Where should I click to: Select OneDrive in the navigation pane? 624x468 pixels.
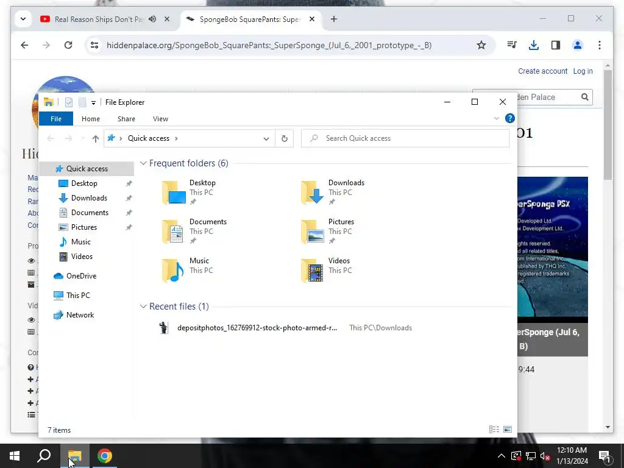point(81,276)
